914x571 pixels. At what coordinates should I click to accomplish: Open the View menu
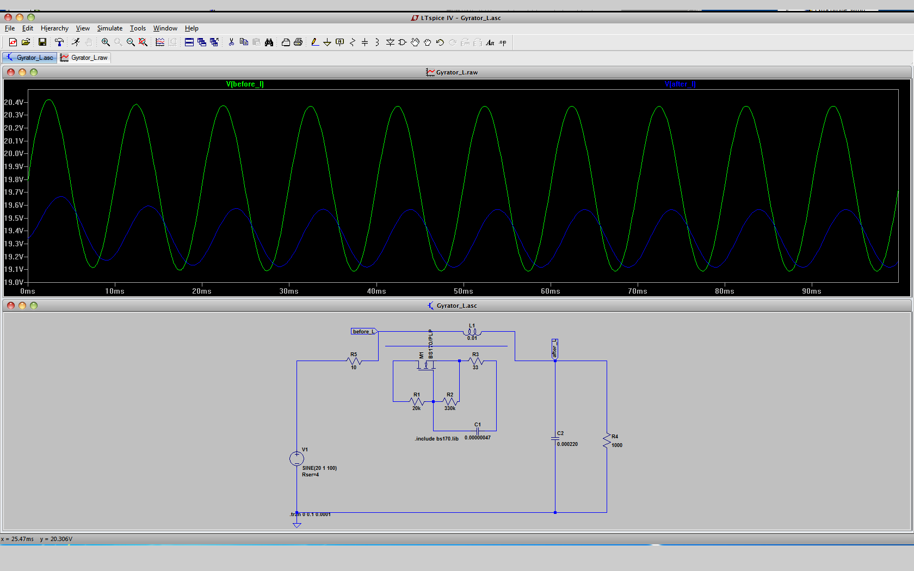click(83, 28)
